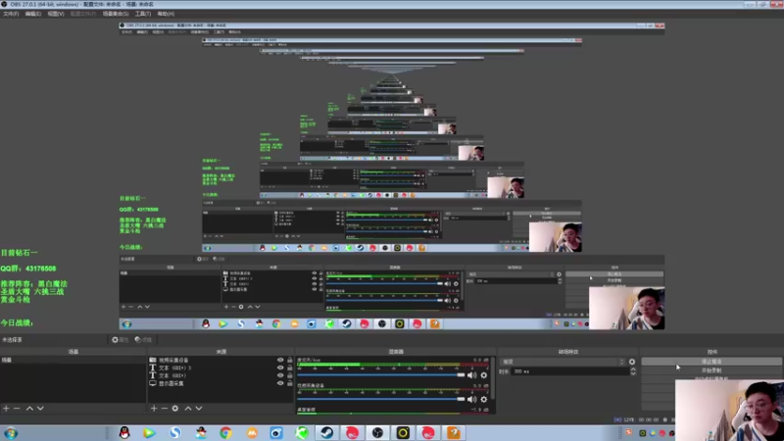Open the 编辑(E) menu
The height and width of the screenshot is (441, 784).
coord(33,14)
